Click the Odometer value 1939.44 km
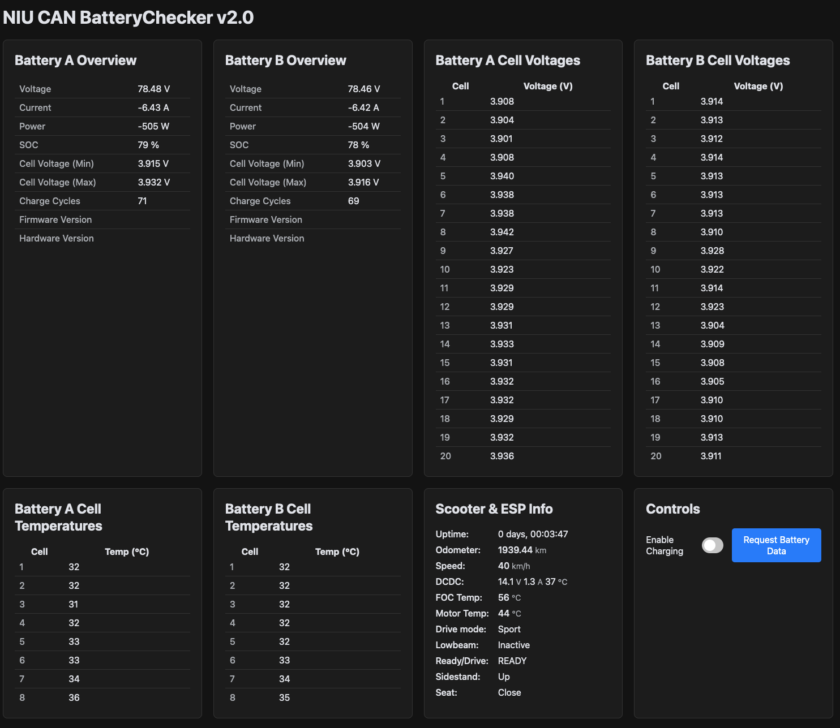This screenshot has height=728, width=840. click(521, 550)
